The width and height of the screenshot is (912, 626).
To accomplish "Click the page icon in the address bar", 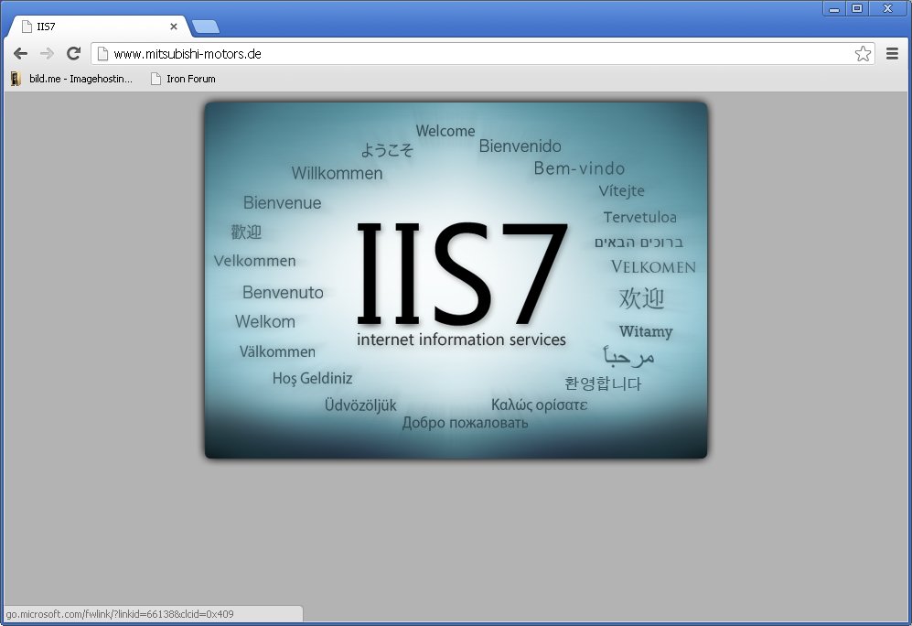I will pos(103,54).
